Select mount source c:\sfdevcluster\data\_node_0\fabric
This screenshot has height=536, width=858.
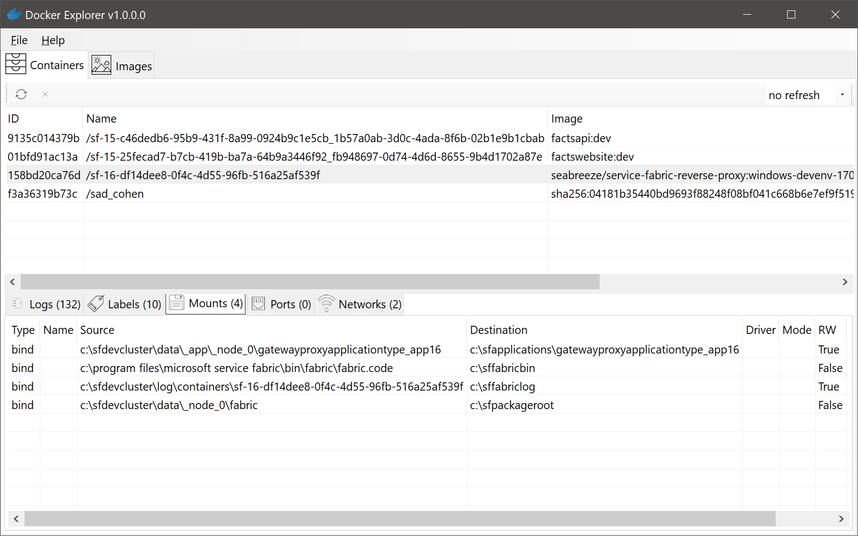click(x=169, y=405)
